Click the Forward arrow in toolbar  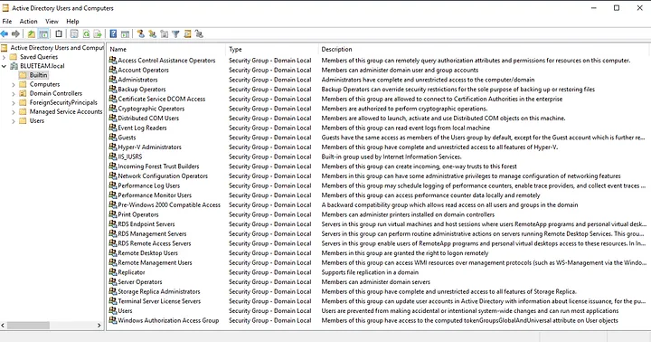click(15, 34)
